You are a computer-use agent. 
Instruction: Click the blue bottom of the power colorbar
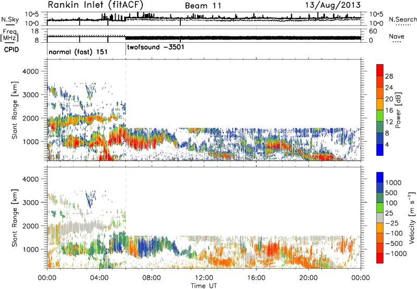380,150
